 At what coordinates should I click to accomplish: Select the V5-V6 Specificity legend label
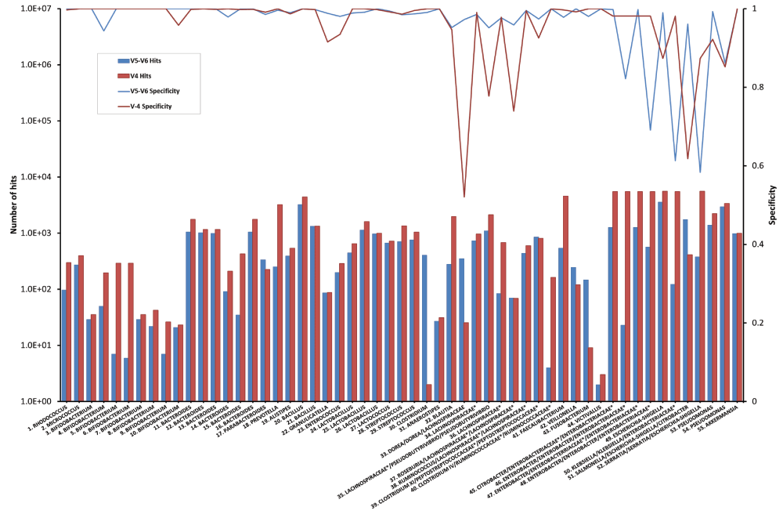pyautogui.click(x=157, y=91)
